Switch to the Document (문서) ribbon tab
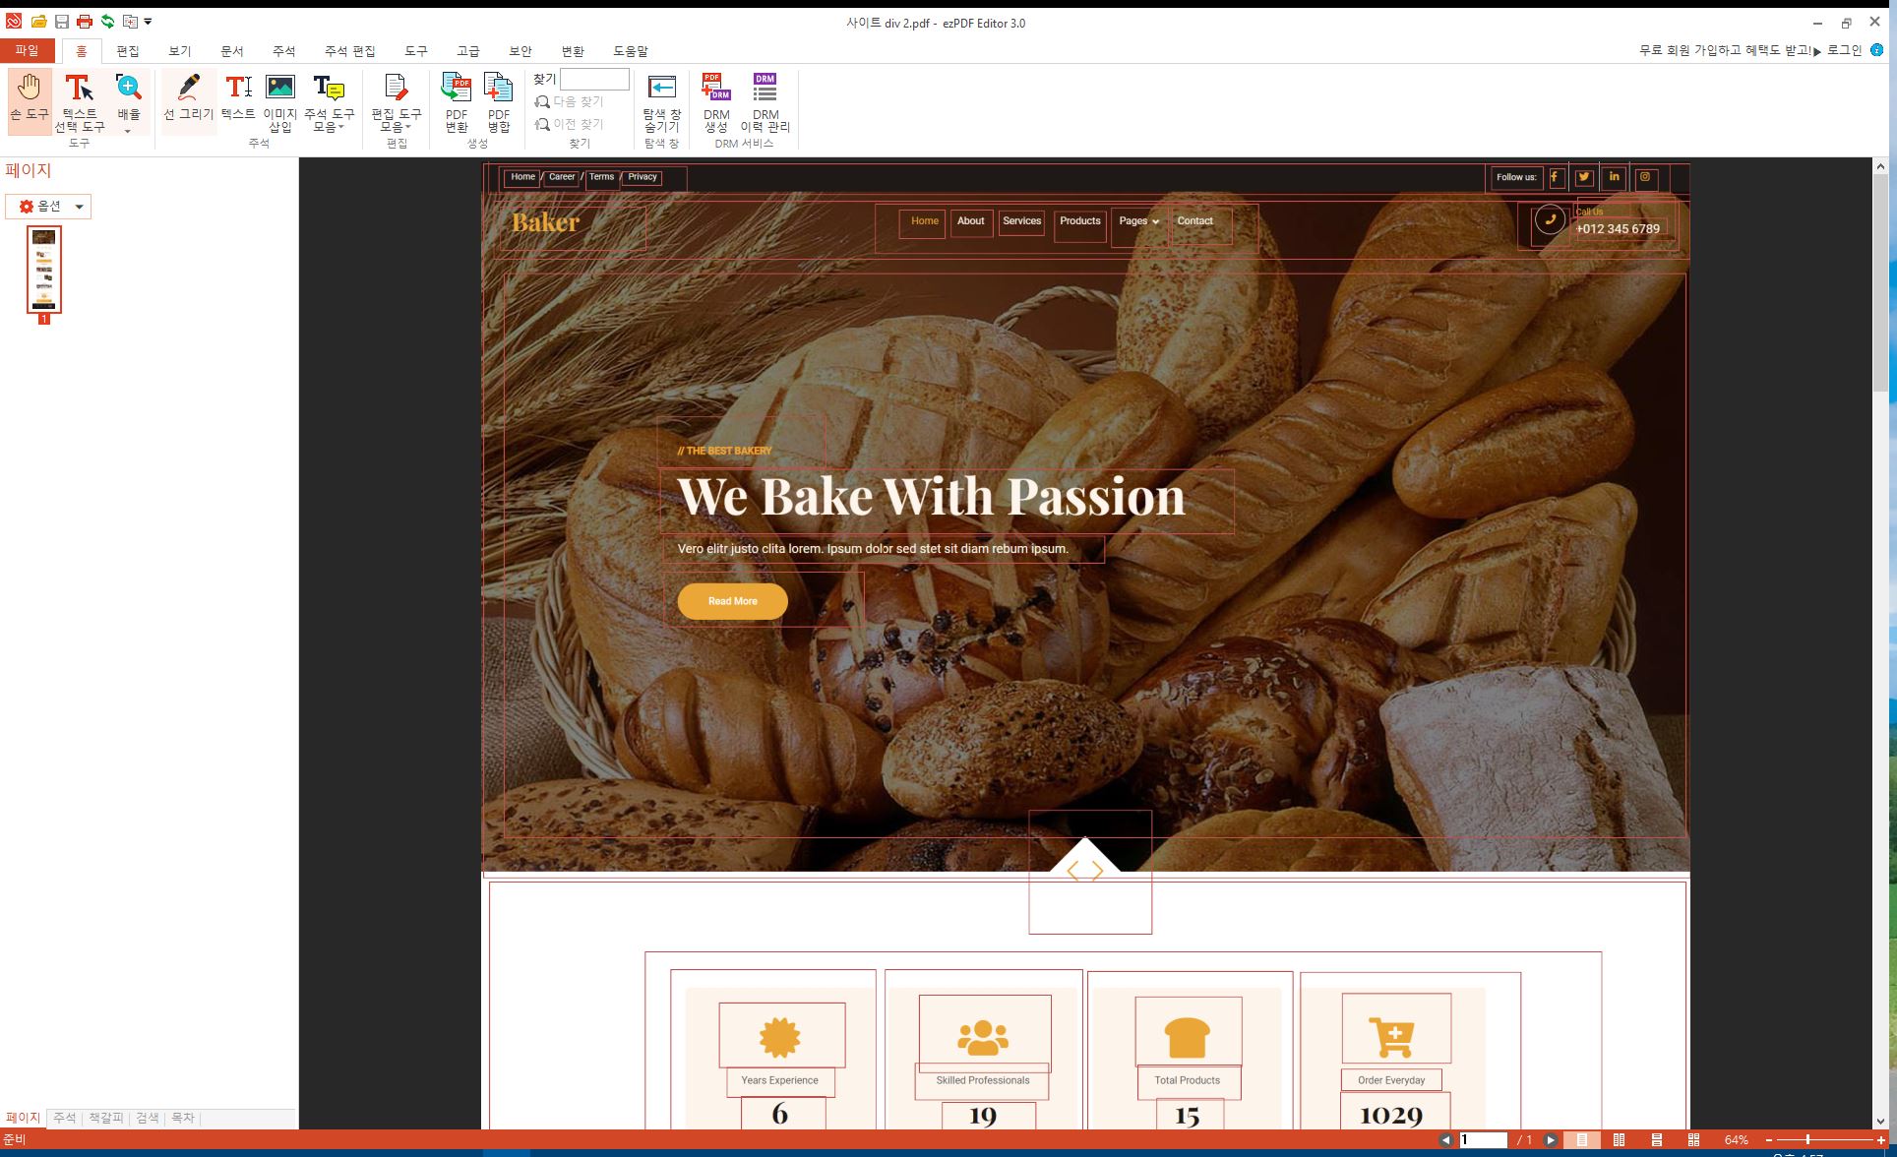1897x1157 pixels. click(x=232, y=51)
